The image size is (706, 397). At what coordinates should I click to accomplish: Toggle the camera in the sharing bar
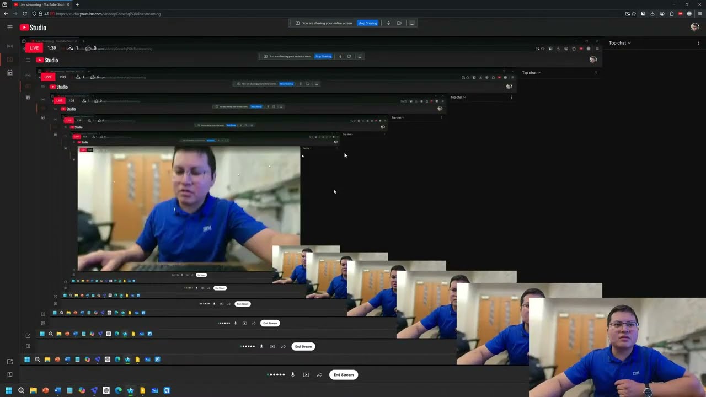pyautogui.click(x=399, y=23)
